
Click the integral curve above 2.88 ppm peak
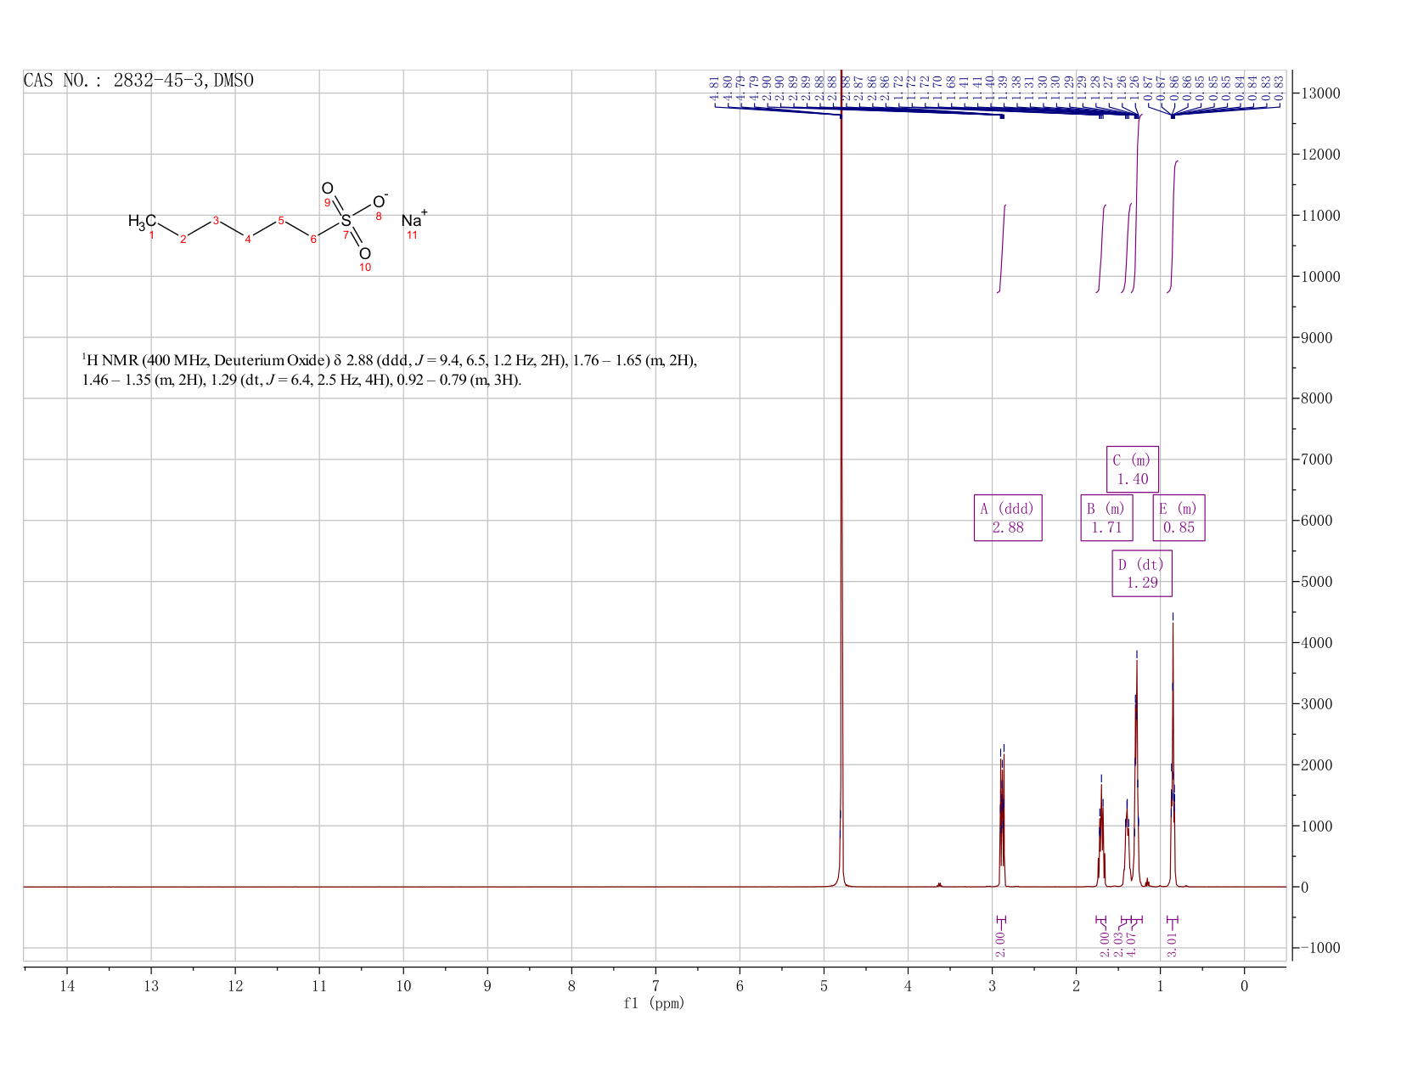(x=1002, y=249)
